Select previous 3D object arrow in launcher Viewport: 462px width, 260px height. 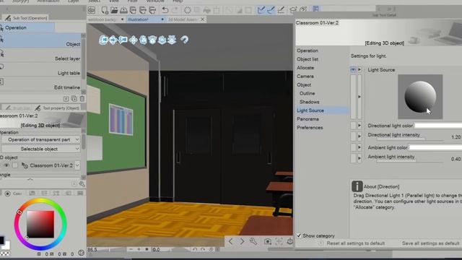click(231, 241)
